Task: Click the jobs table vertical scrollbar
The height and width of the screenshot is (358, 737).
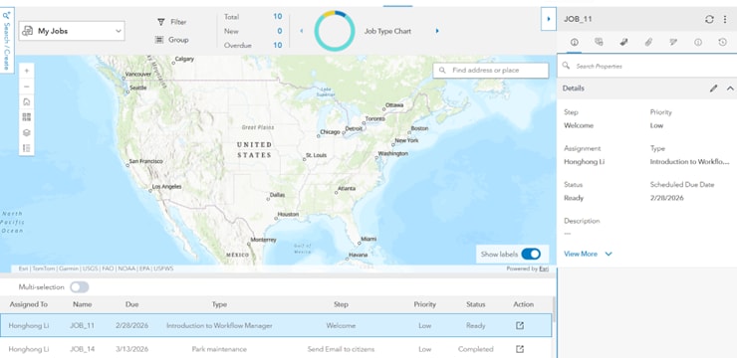Action: point(553,309)
